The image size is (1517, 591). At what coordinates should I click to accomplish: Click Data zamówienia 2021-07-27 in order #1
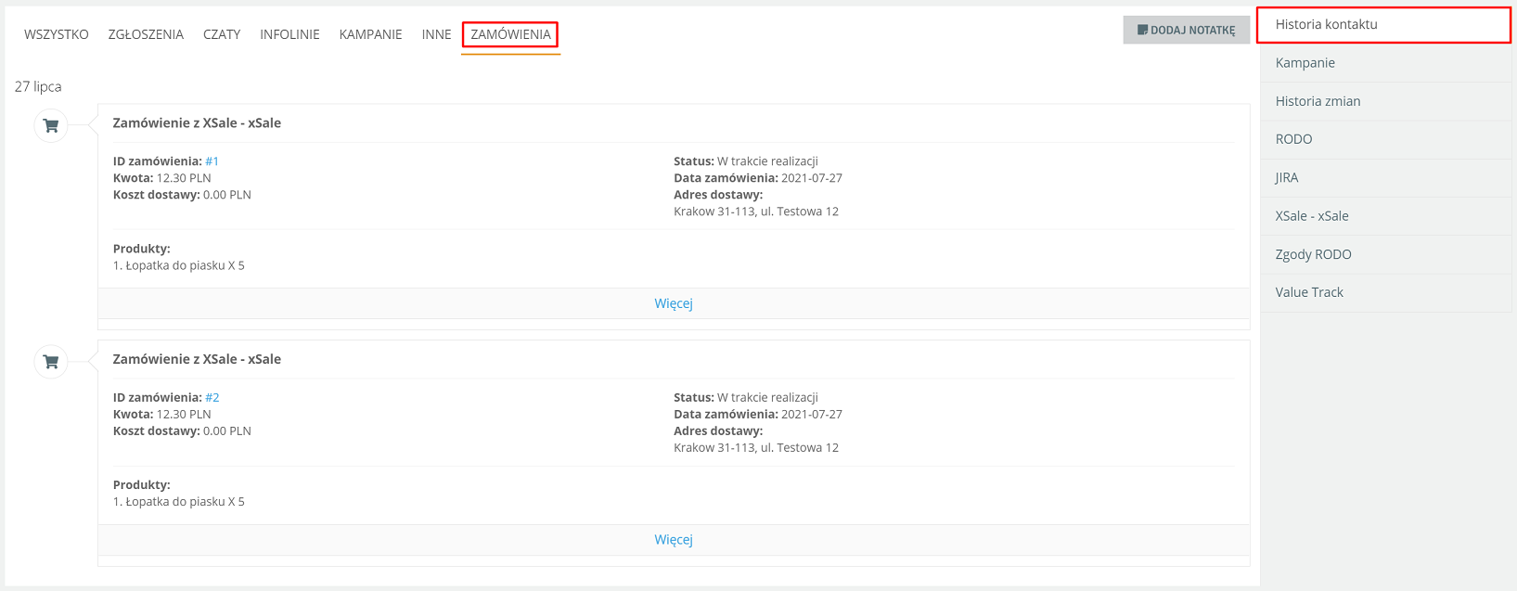758,178
